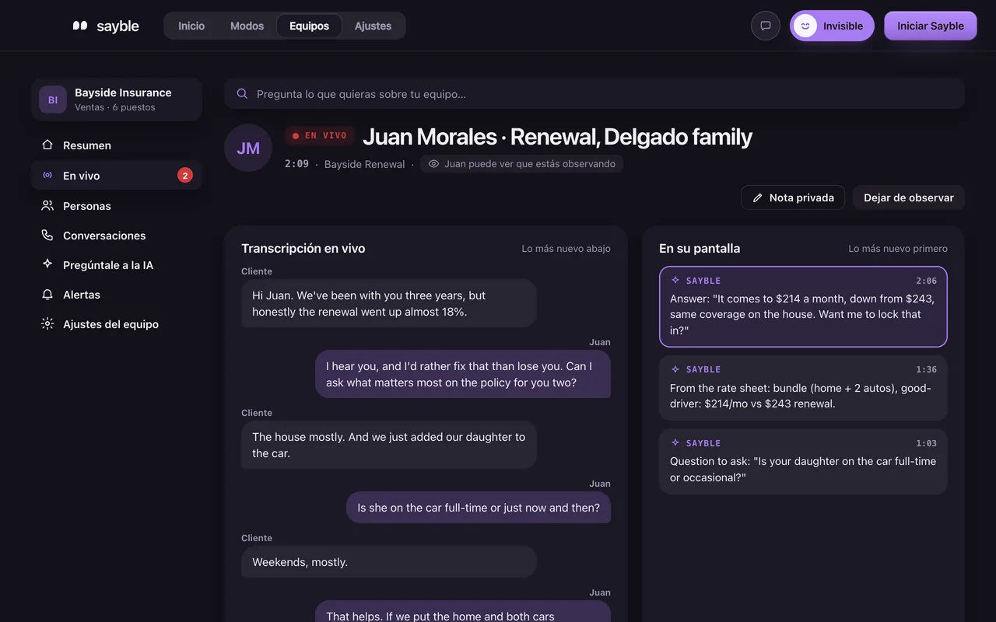Click the BI team avatar badge
996x622 pixels.
(x=53, y=100)
